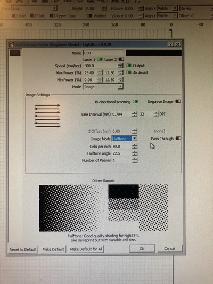
Task: Increase Speed using its spinner arrows
Action: 120,66
